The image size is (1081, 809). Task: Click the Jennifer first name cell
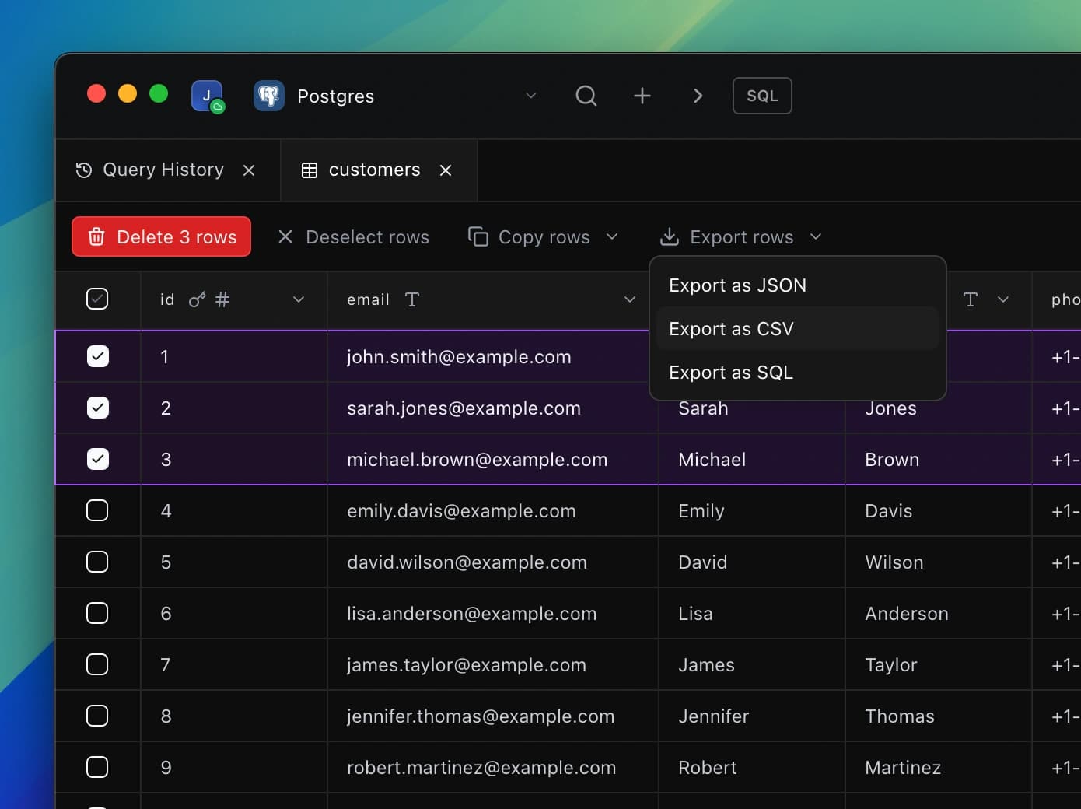coord(752,716)
